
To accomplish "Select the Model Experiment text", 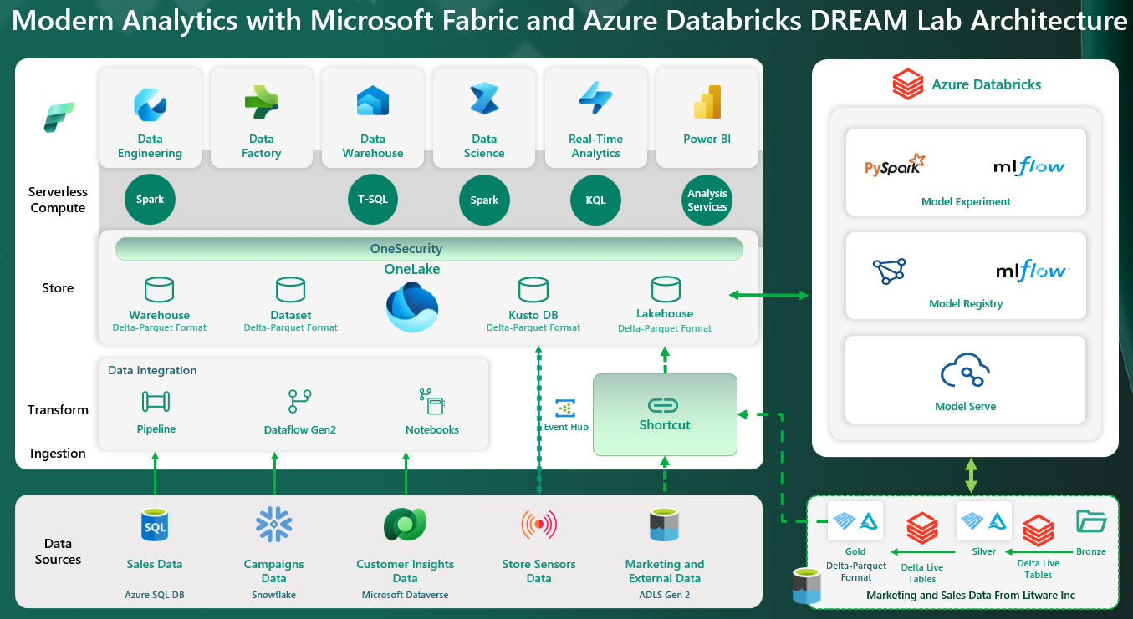I will [x=966, y=201].
